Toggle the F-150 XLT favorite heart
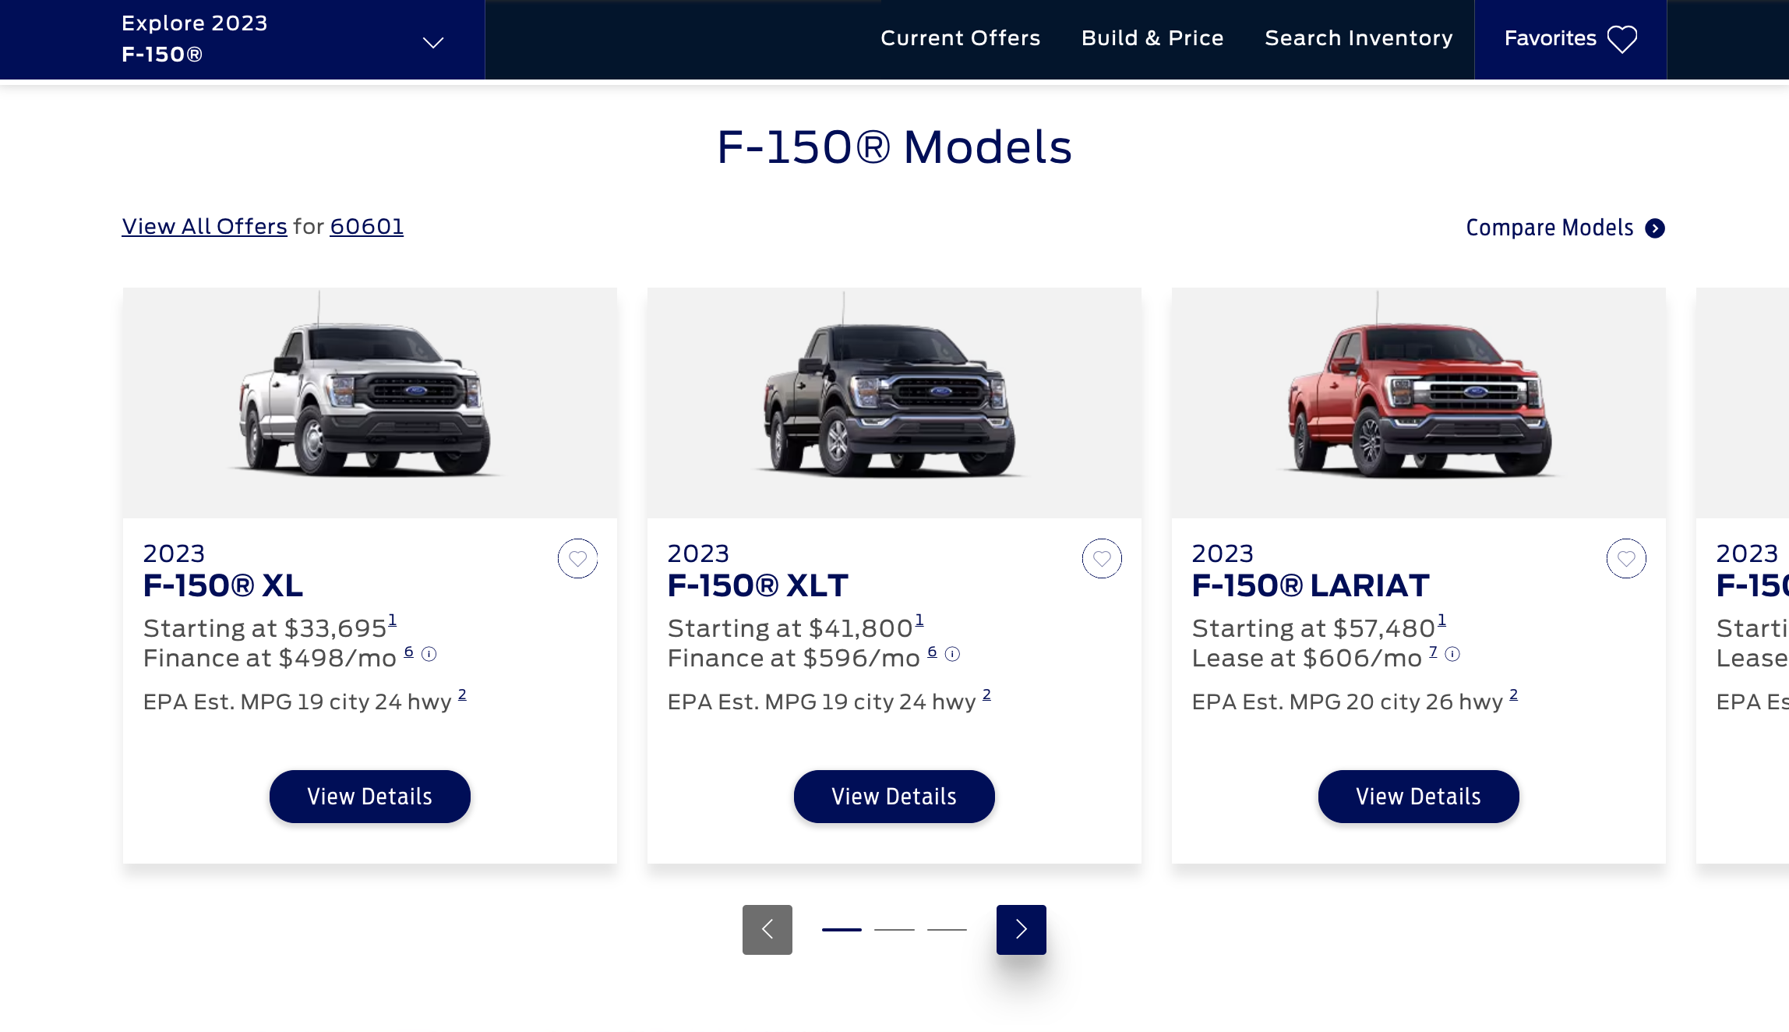The width and height of the screenshot is (1789, 1032). [1102, 558]
